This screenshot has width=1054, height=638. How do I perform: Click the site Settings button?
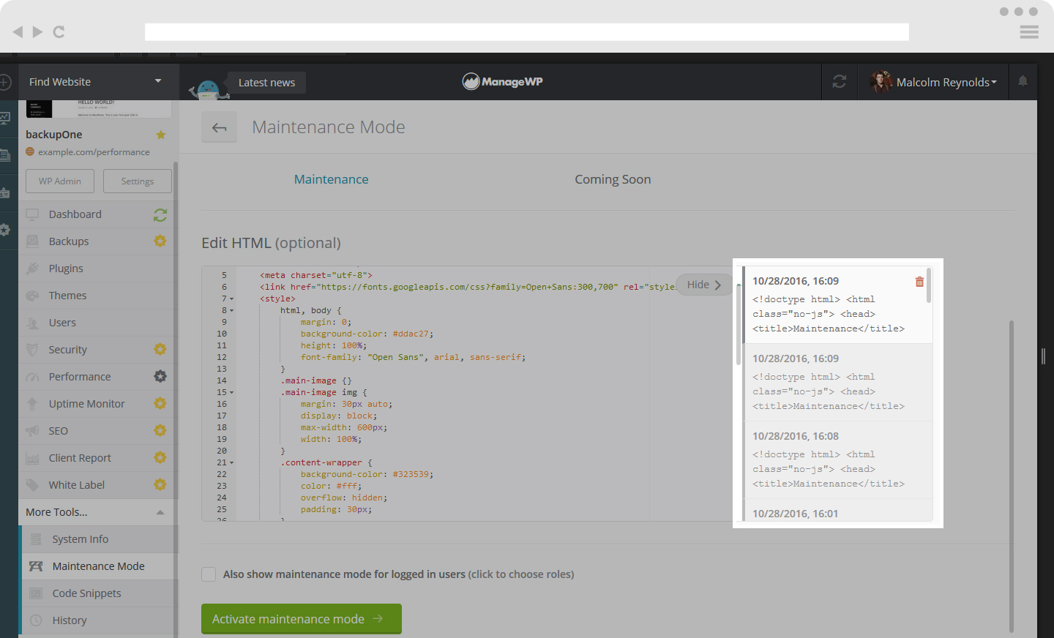[138, 181]
